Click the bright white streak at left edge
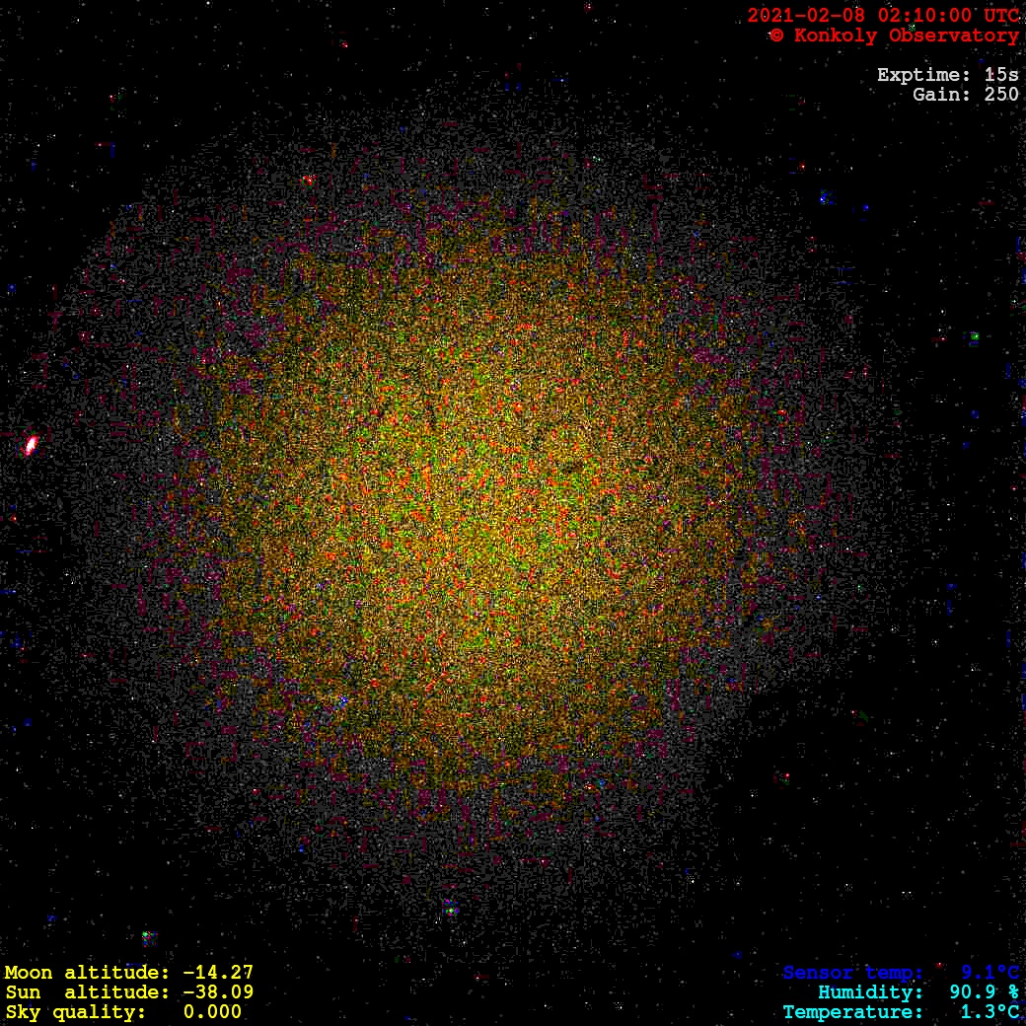This screenshot has width=1026, height=1026. tap(31, 445)
